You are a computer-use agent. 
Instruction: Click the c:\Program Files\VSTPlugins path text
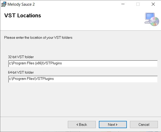tap(31, 79)
